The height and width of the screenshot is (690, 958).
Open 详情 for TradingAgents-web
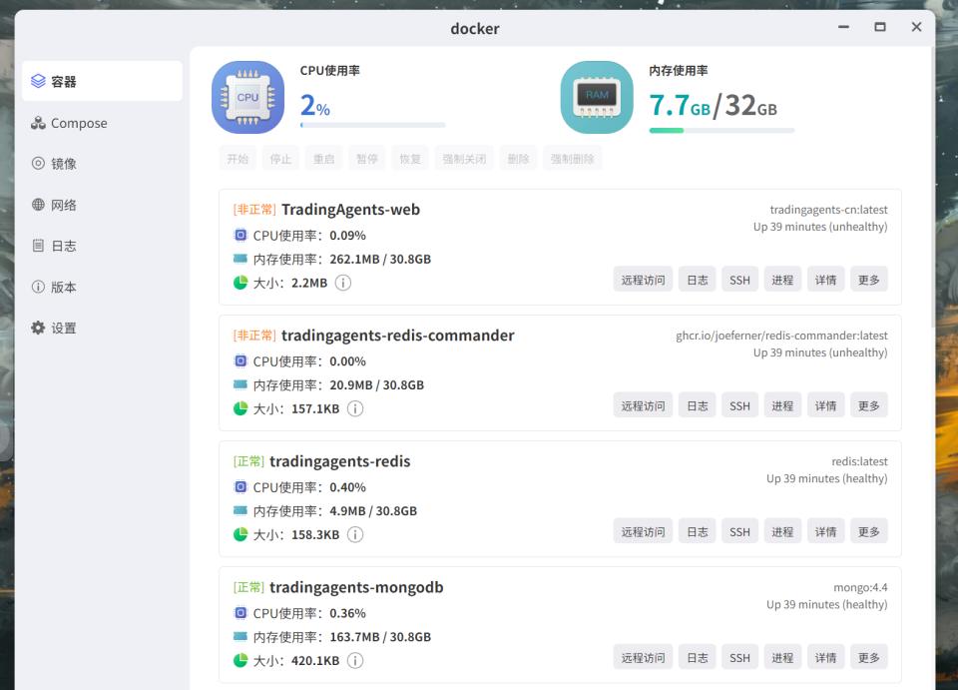(826, 280)
